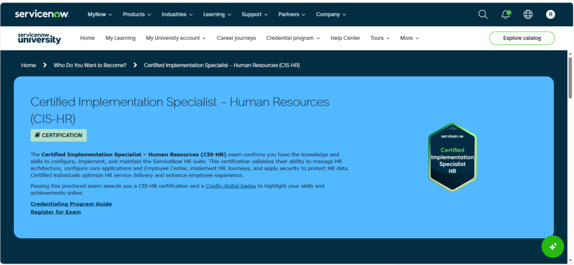The image size is (574, 265).
Task: Expand the Support dropdown menu
Action: coord(254,15)
